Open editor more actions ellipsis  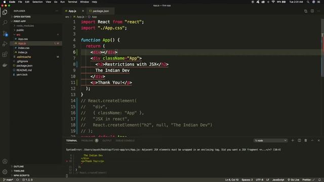click(318, 11)
